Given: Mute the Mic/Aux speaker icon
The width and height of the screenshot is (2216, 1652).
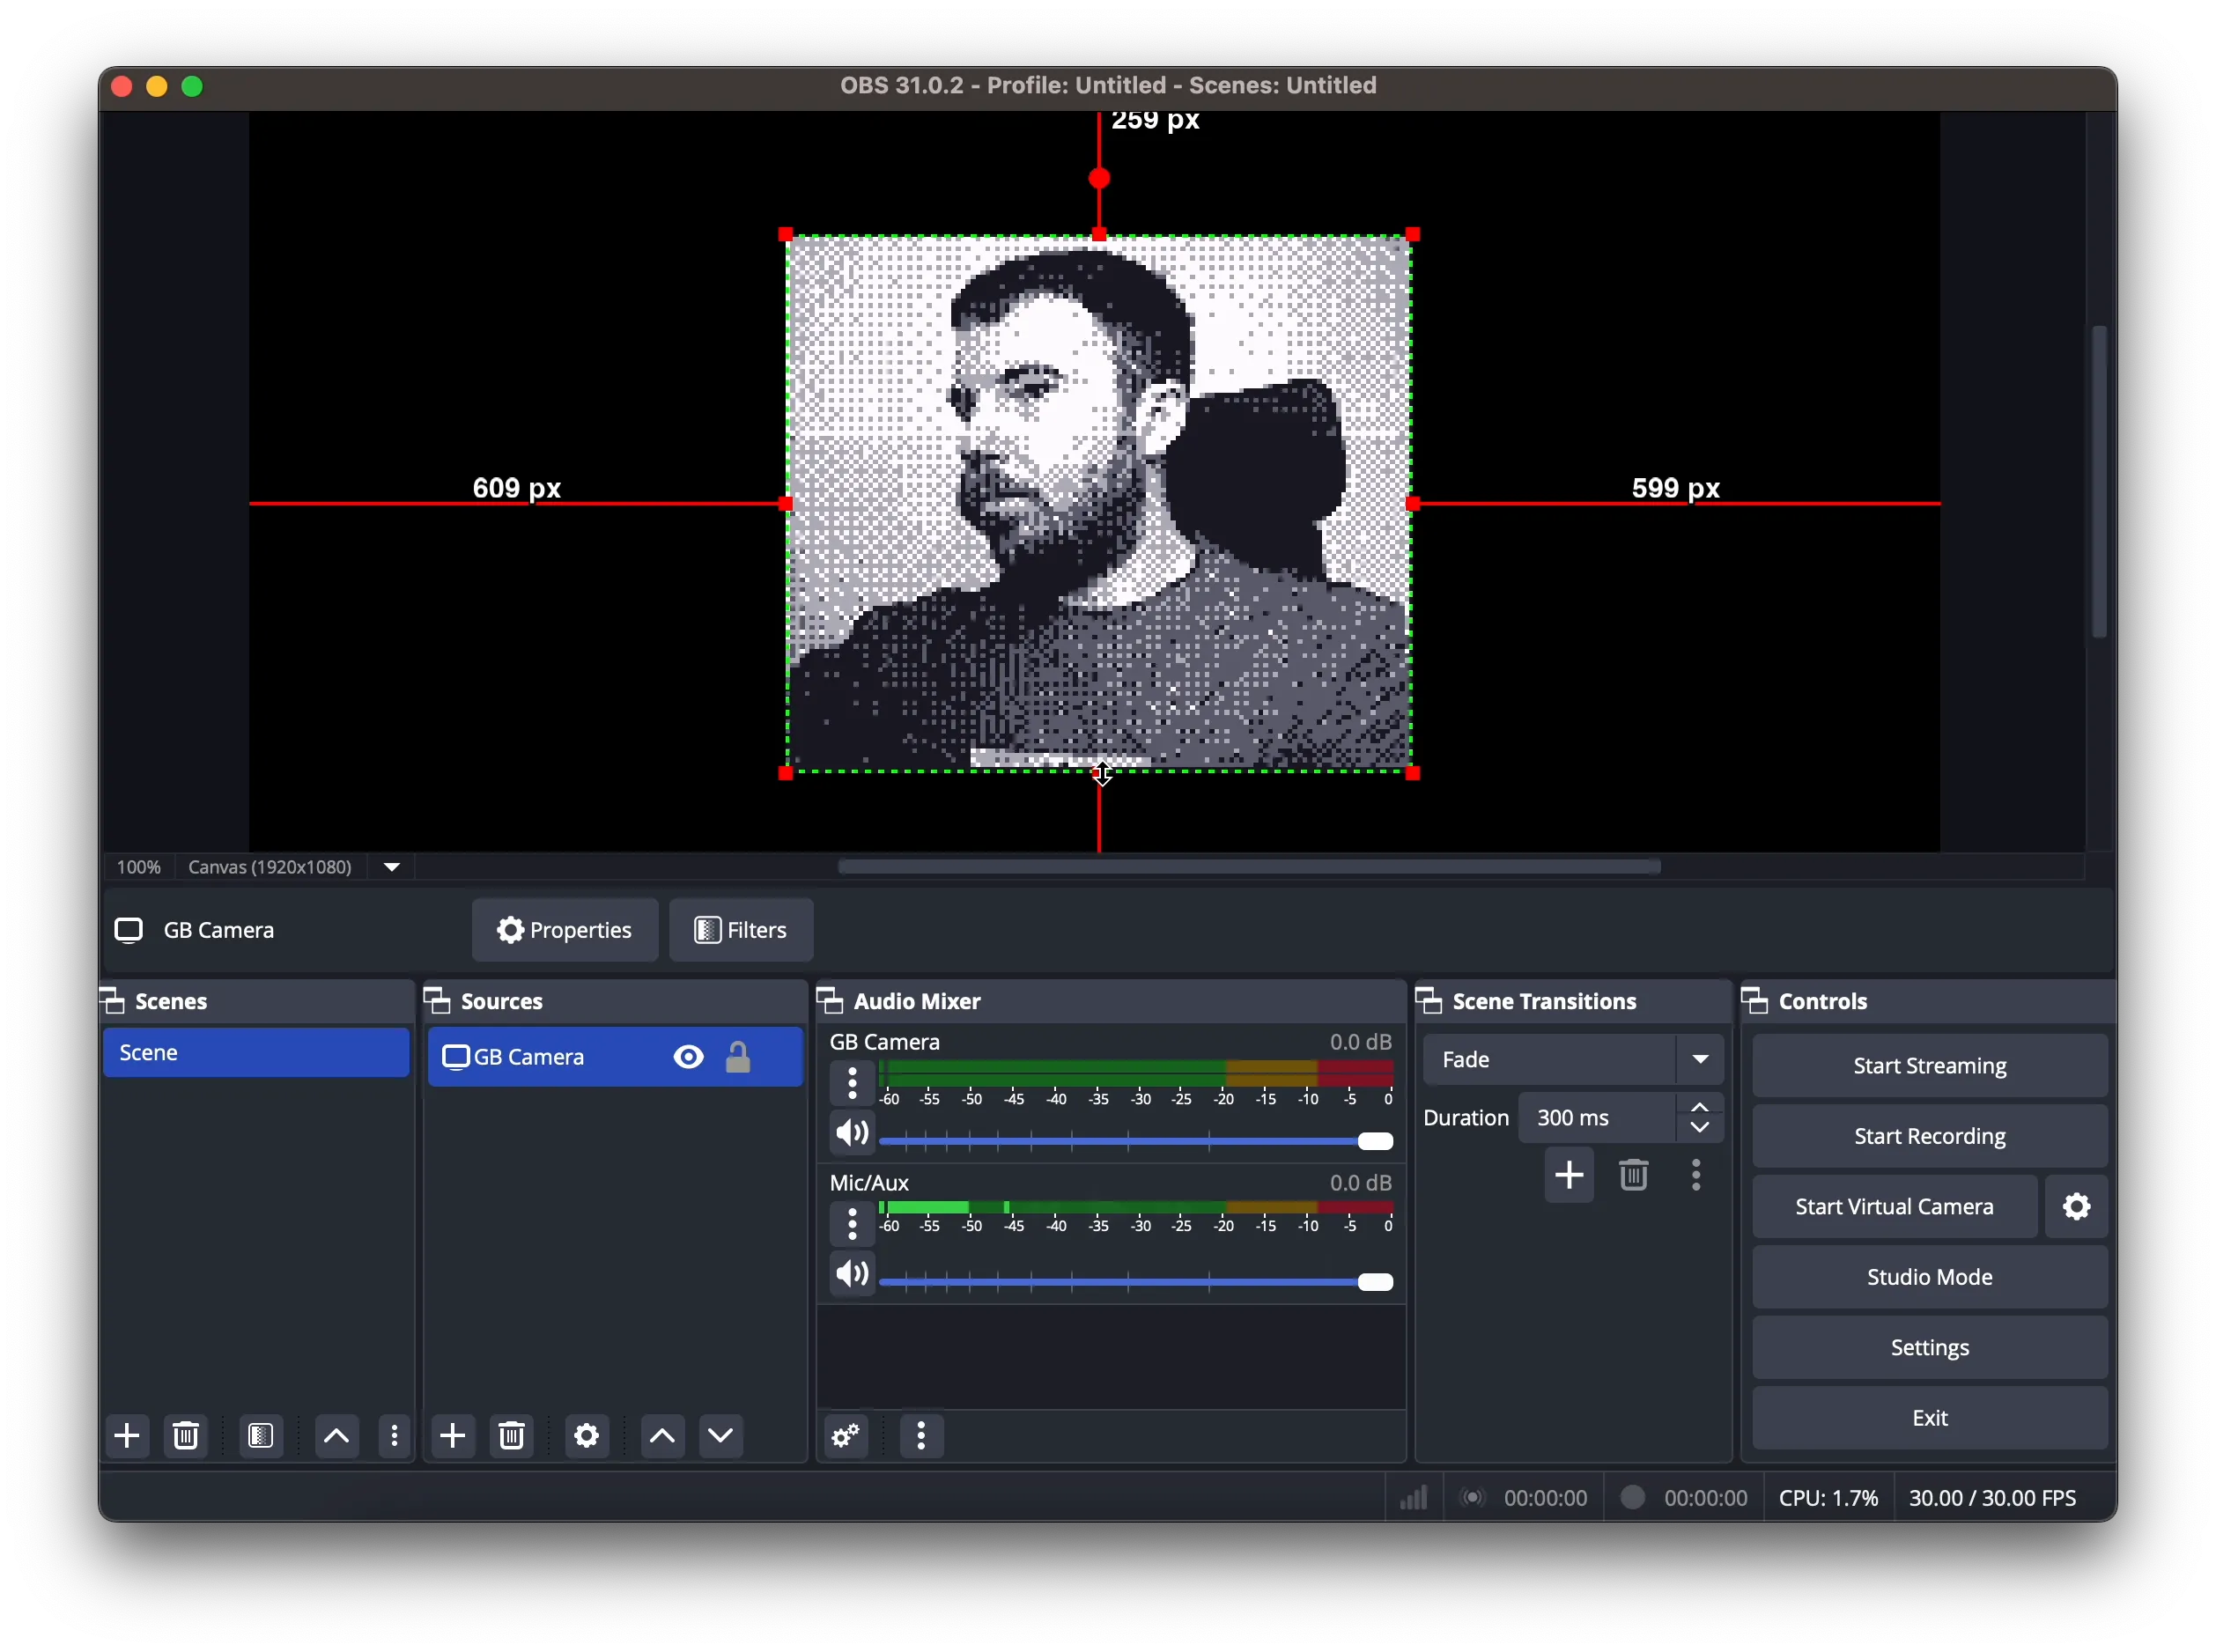Looking at the screenshot, I should click(852, 1275).
